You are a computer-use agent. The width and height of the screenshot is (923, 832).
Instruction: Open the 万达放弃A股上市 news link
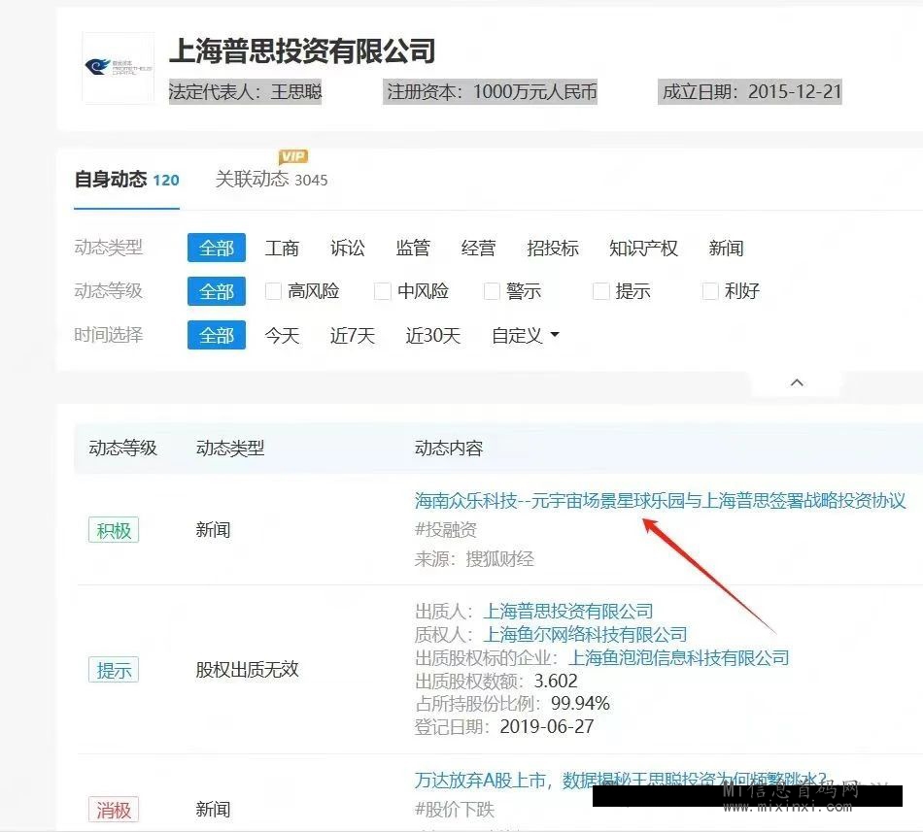tap(620, 780)
